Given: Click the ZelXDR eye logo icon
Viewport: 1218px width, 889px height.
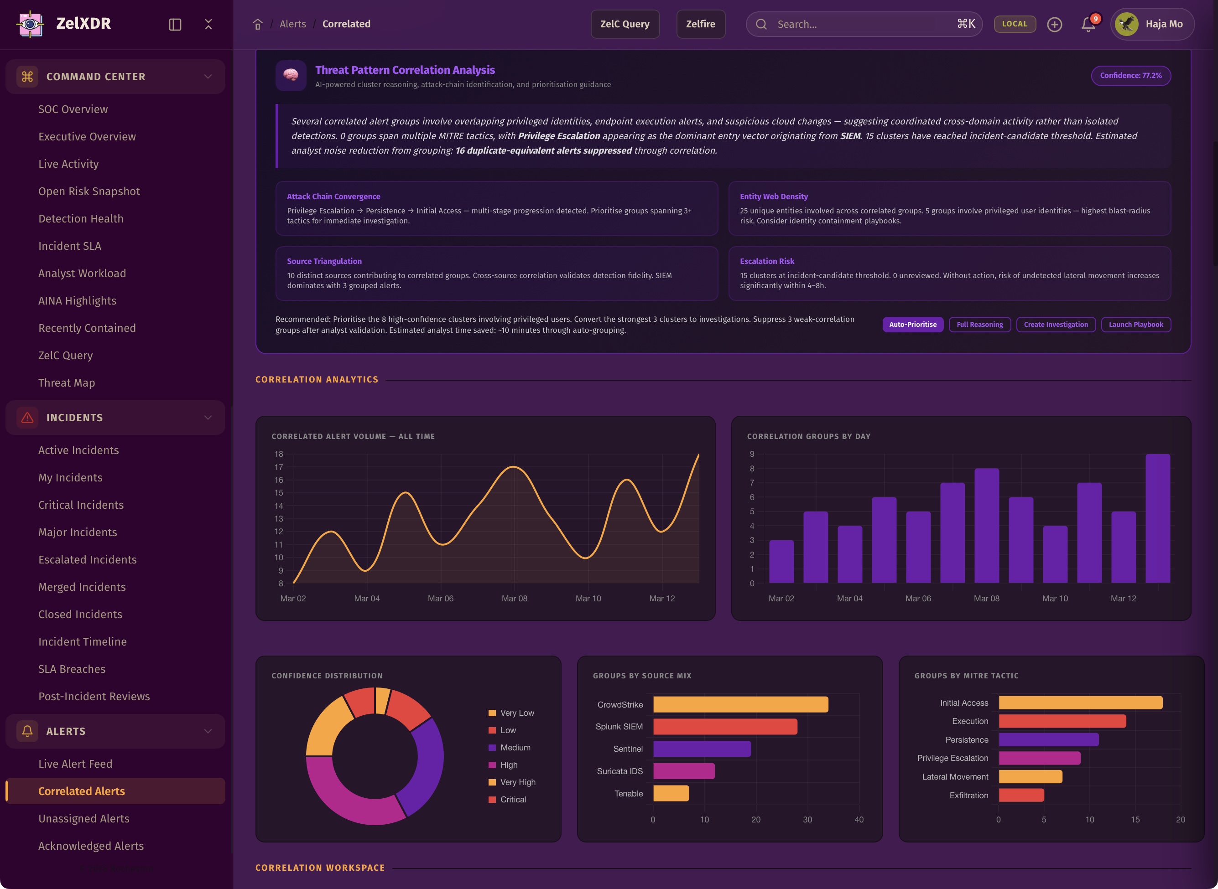Looking at the screenshot, I should [x=30, y=24].
